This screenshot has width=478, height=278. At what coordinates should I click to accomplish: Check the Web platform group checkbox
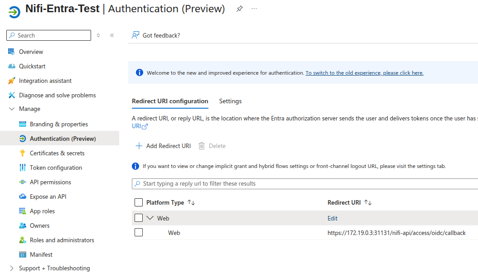point(139,218)
